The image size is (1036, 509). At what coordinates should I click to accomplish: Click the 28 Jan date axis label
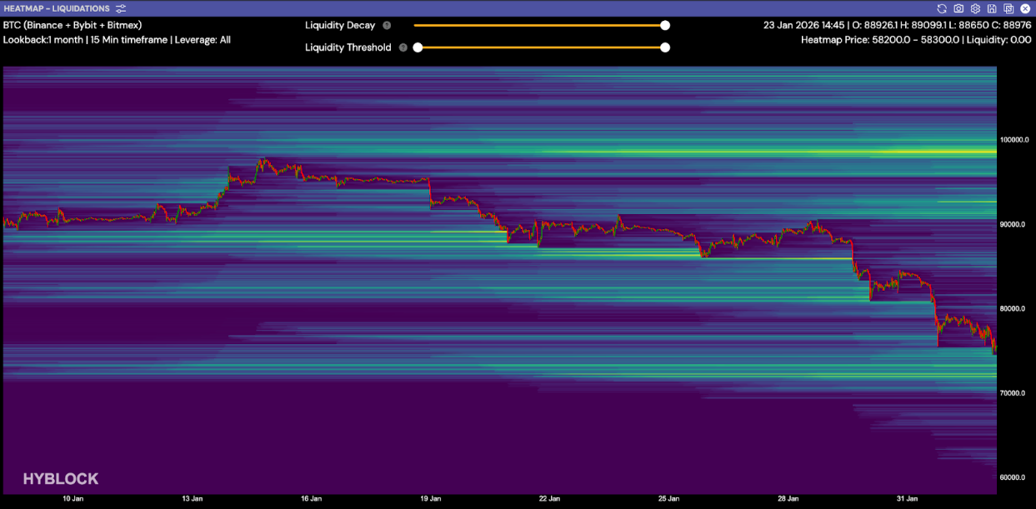tap(788, 498)
